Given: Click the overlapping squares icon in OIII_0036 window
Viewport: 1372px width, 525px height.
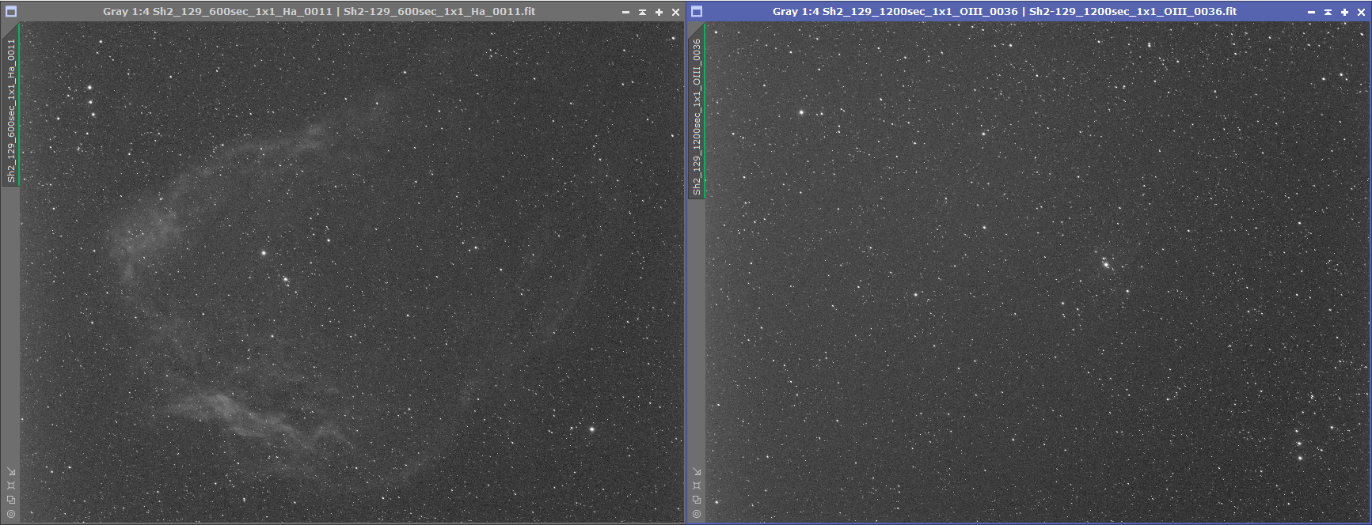Looking at the screenshot, I should point(697,500).
